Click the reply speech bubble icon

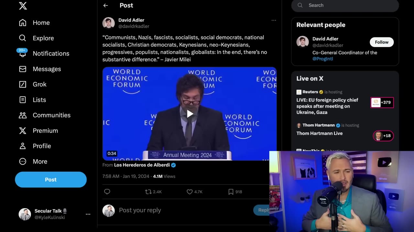pyautogui.click(x=107, y=192)
